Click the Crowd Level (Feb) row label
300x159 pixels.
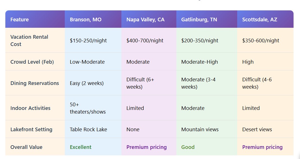tap(33, 62)
